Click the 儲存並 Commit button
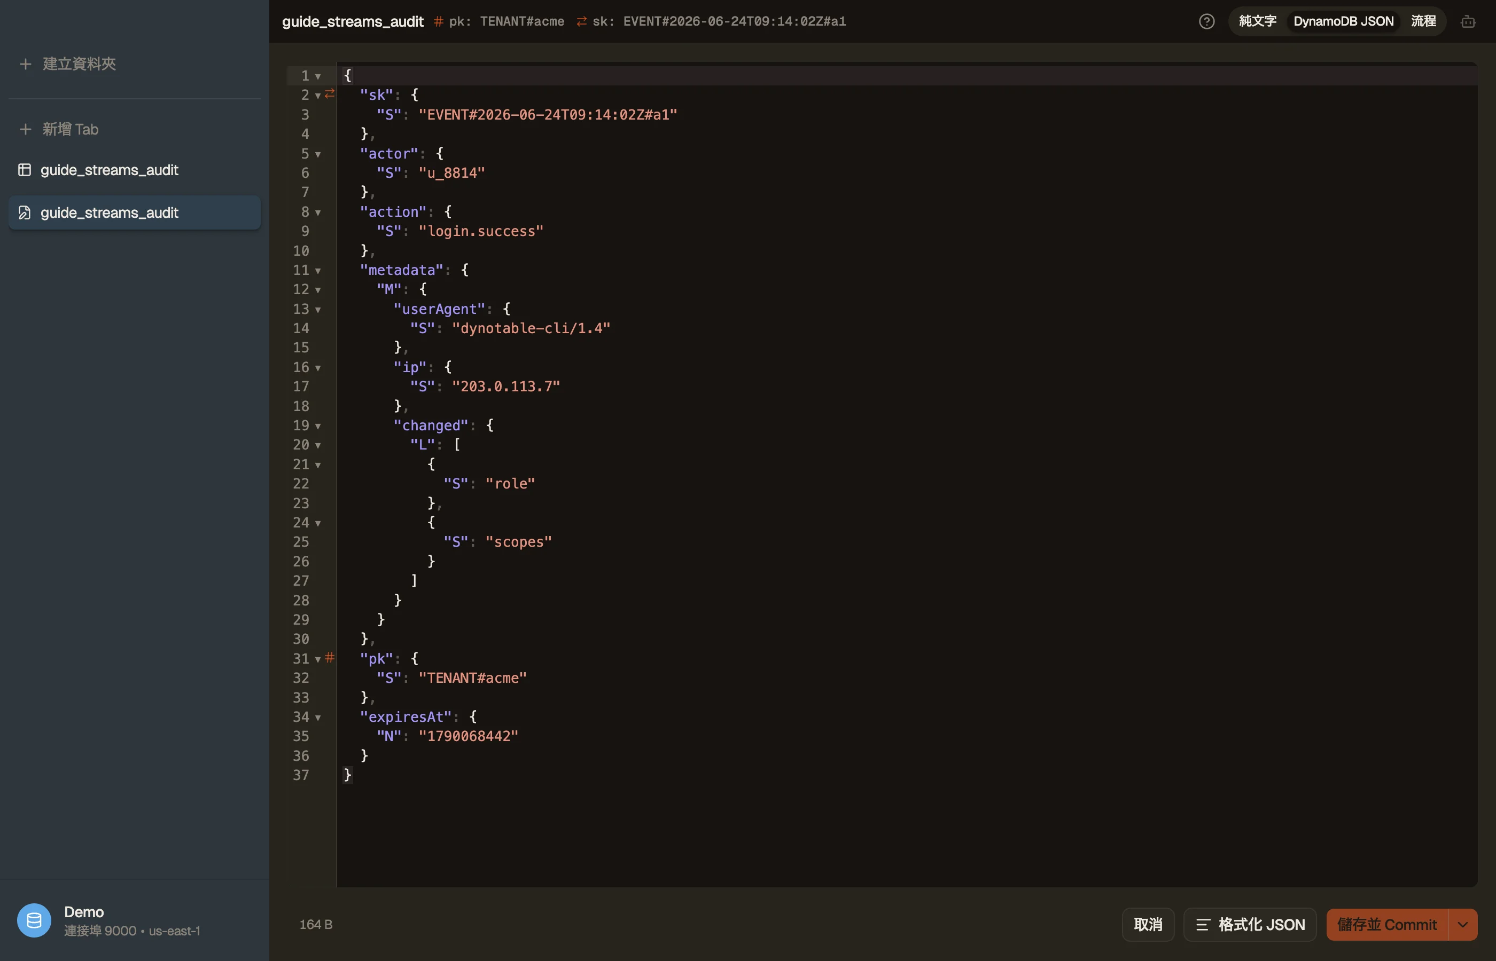This screenshot has width=1496, height=961. click(x=1386, y=924)
